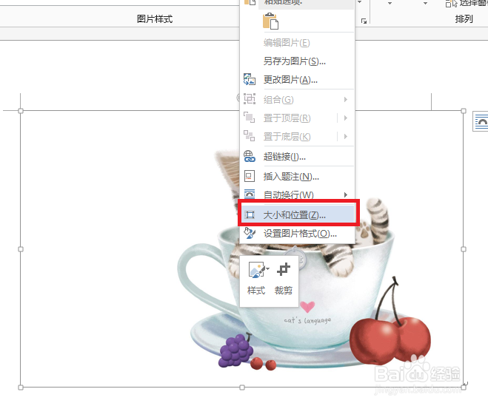Open Format Picture menu entry
488x406 pixels.
297,234
